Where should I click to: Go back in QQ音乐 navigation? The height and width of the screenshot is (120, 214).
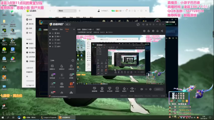tap(50, 11)
